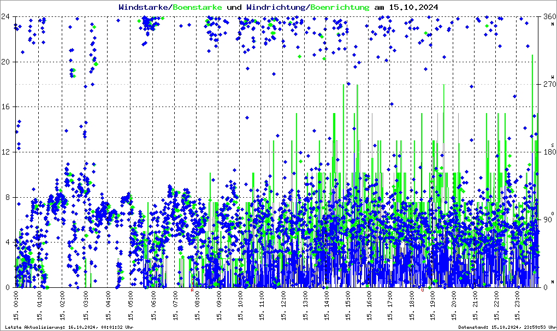This screenshot has height=331, width=557.
Task: Click the red sunrise marker A
Action: (x=192, y=290)
